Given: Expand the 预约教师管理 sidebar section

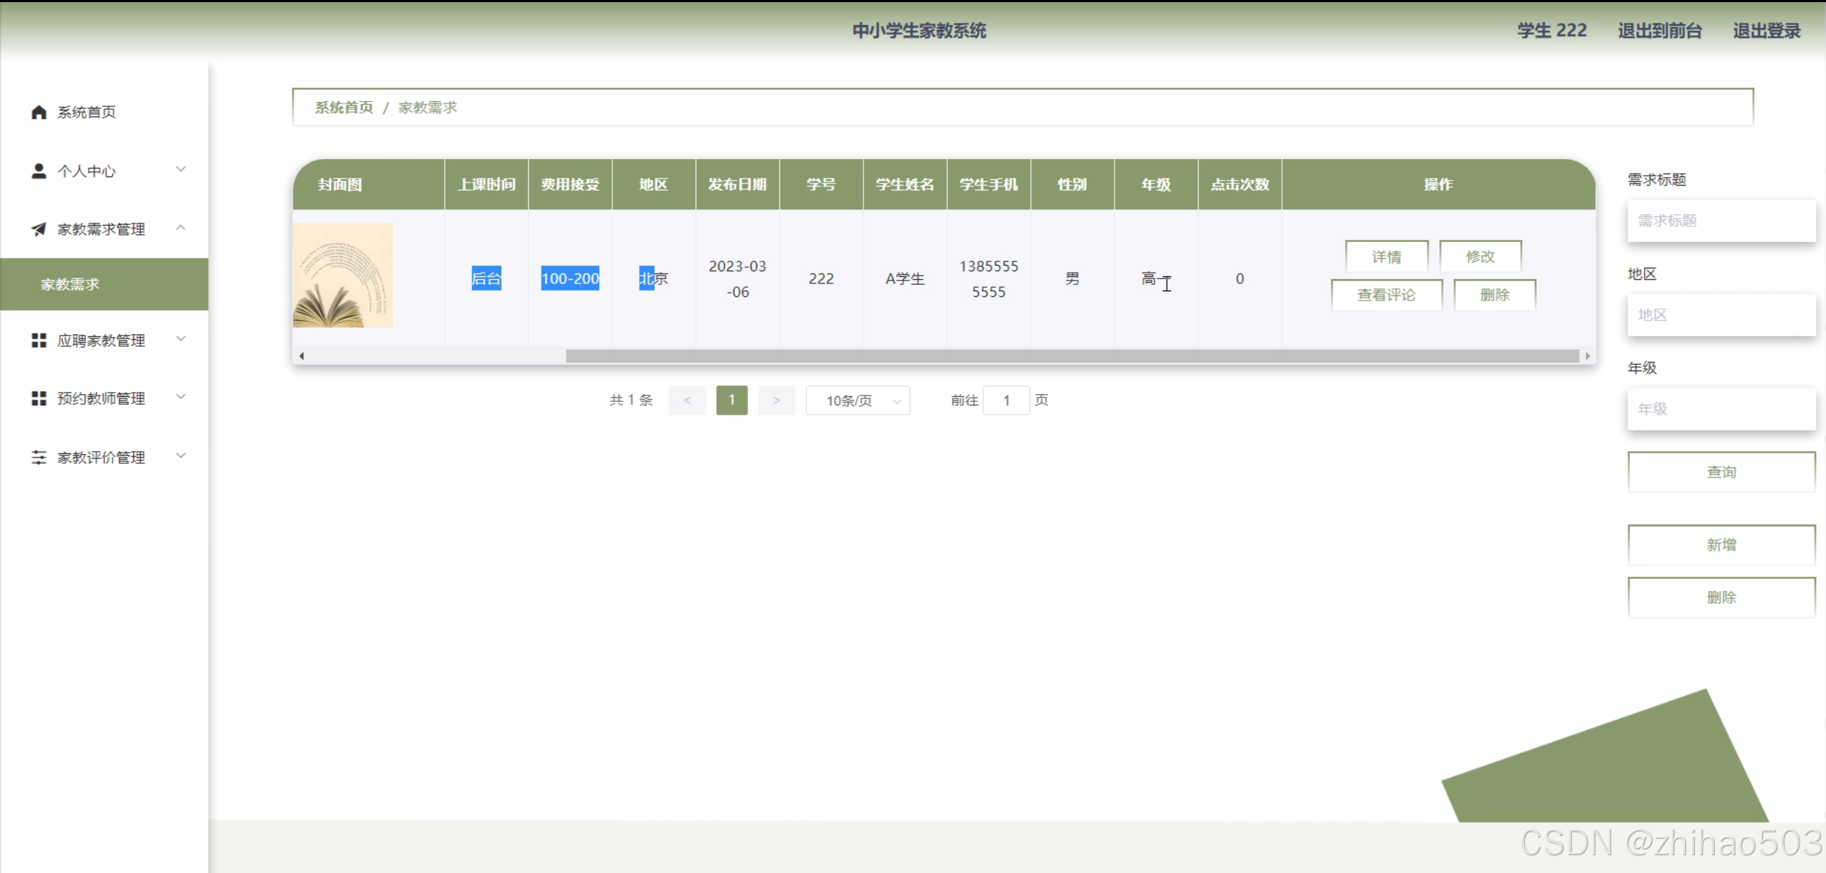Looking at the screenshot, I should (181, 398).
